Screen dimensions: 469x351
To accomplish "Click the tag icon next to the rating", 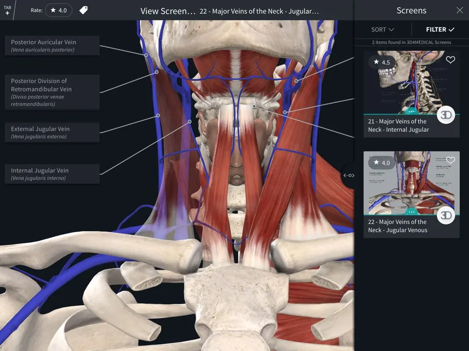I will [84, 10].
